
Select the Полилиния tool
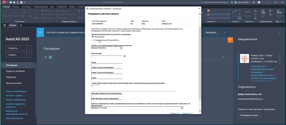pyautogui.click(x=14, y=13)
